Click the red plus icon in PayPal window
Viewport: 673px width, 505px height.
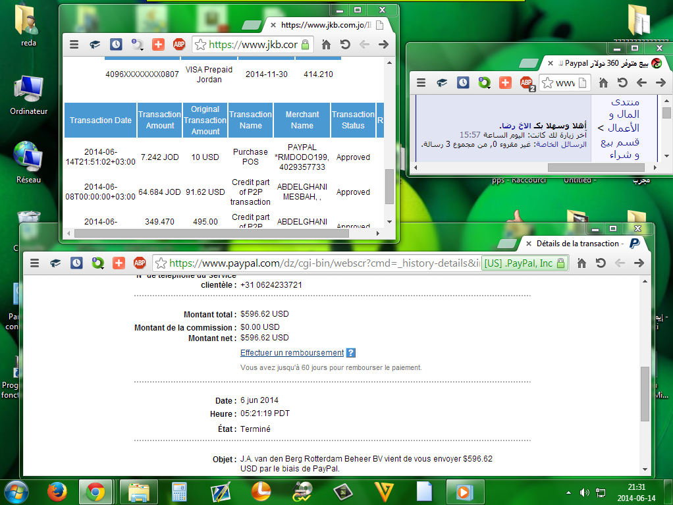coord(119,263)
